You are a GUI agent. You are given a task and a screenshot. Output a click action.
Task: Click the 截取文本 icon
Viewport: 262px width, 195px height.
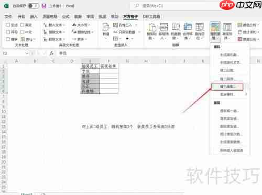pos(46,39)
